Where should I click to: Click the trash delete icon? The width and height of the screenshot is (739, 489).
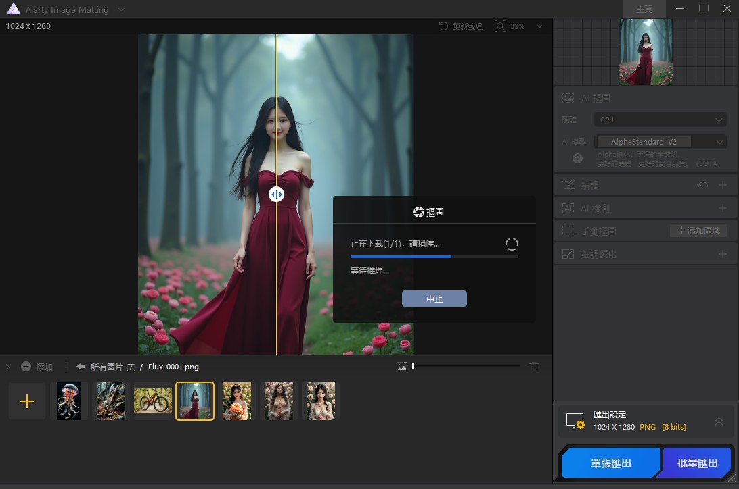pyautogui.click(x=533, y=367)
